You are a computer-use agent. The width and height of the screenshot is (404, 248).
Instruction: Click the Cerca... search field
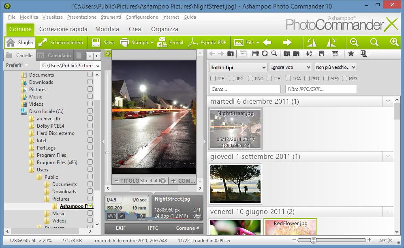coord(245,89)
